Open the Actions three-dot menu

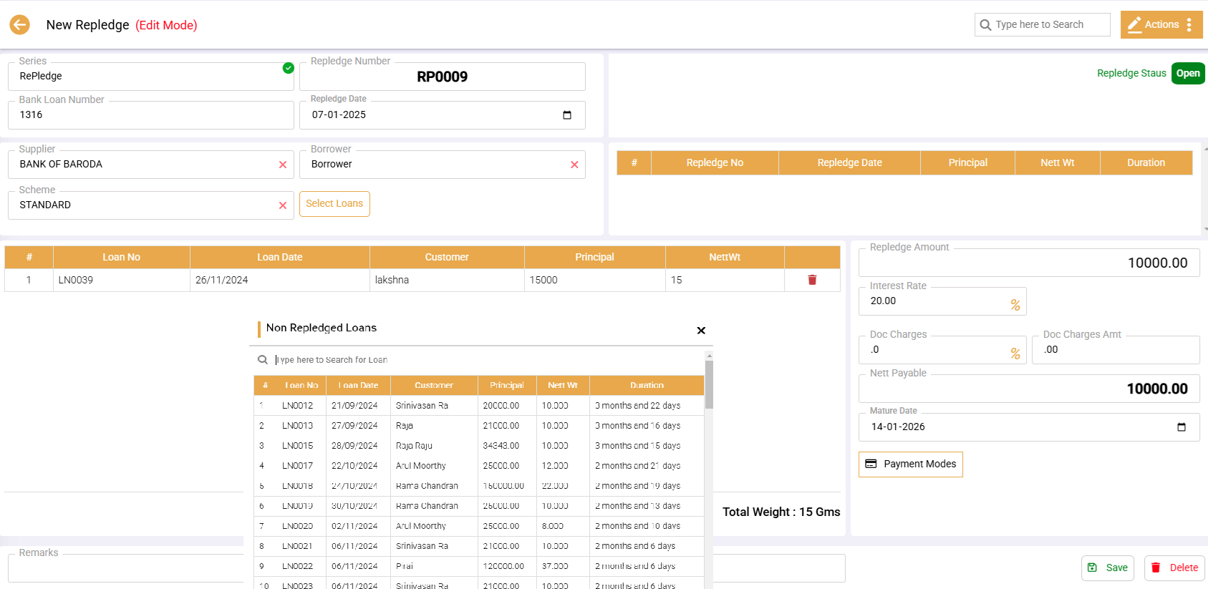click(1189, 25)
